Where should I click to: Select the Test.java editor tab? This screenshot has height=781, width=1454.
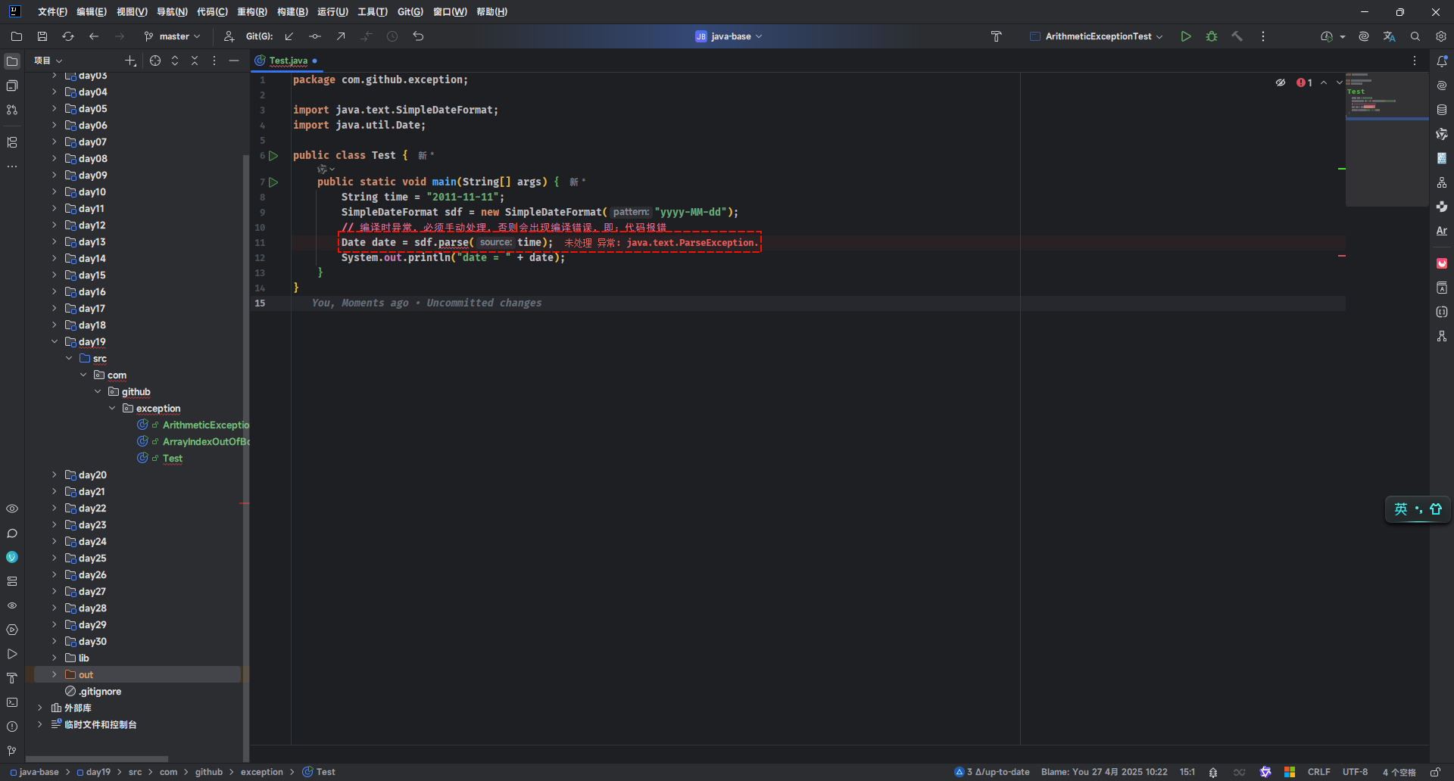click(x=288, y=61)
